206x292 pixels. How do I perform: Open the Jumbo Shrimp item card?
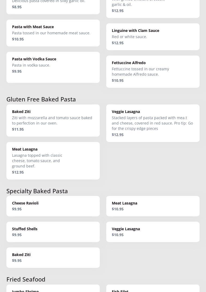(53, 289)
